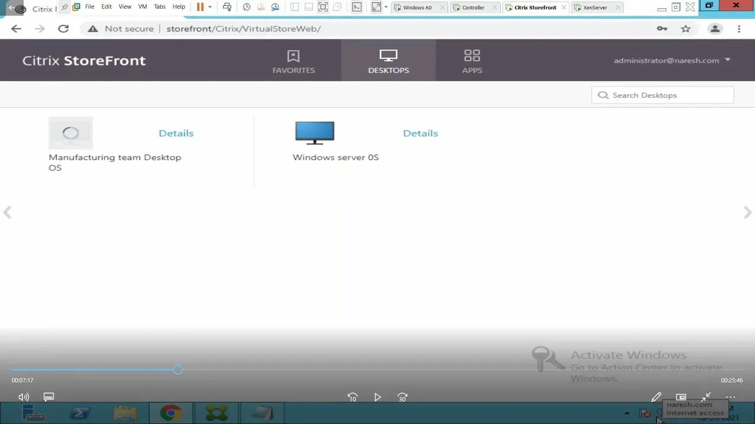Screen dimensions: 755x424
Task: Select the pencil annotation tool in player
Action: [656, 397]
